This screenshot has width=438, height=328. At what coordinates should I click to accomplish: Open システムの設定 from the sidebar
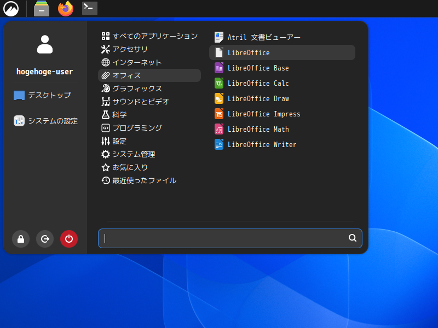pos(46,121)
